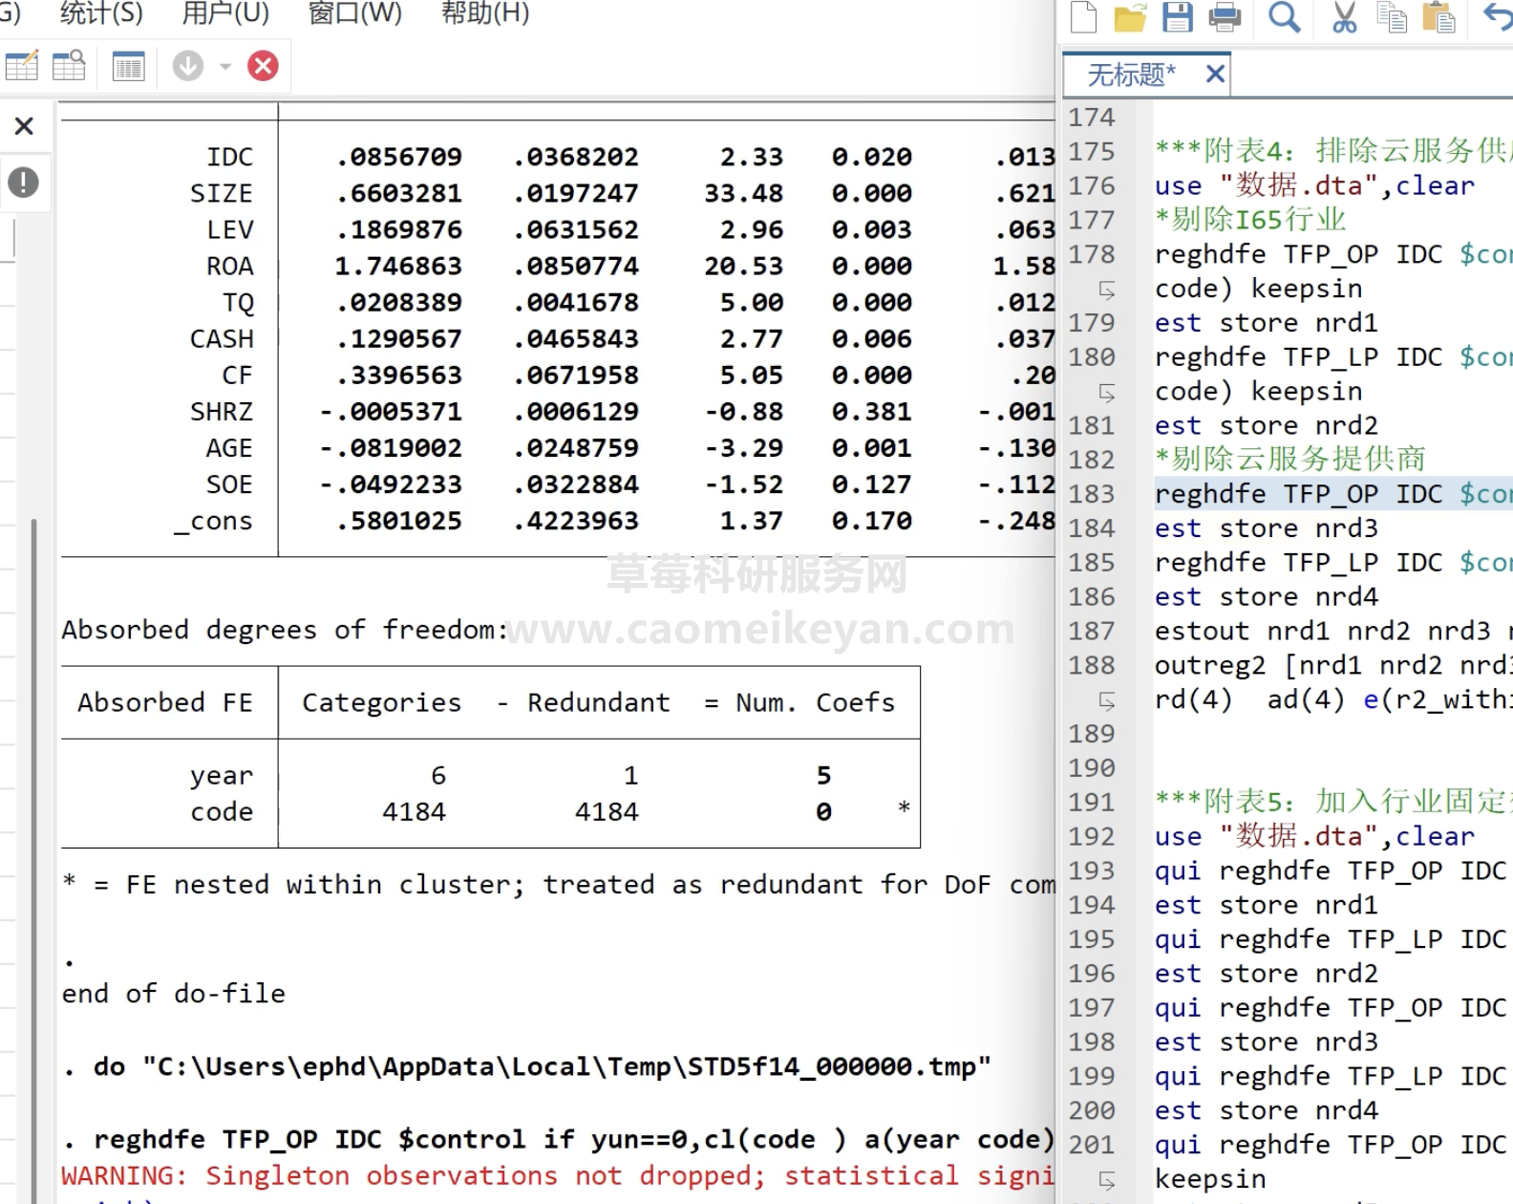Open the 帮助(H) menu
The height and width of the screenshot is (1204, 1513).
[485, 13]
